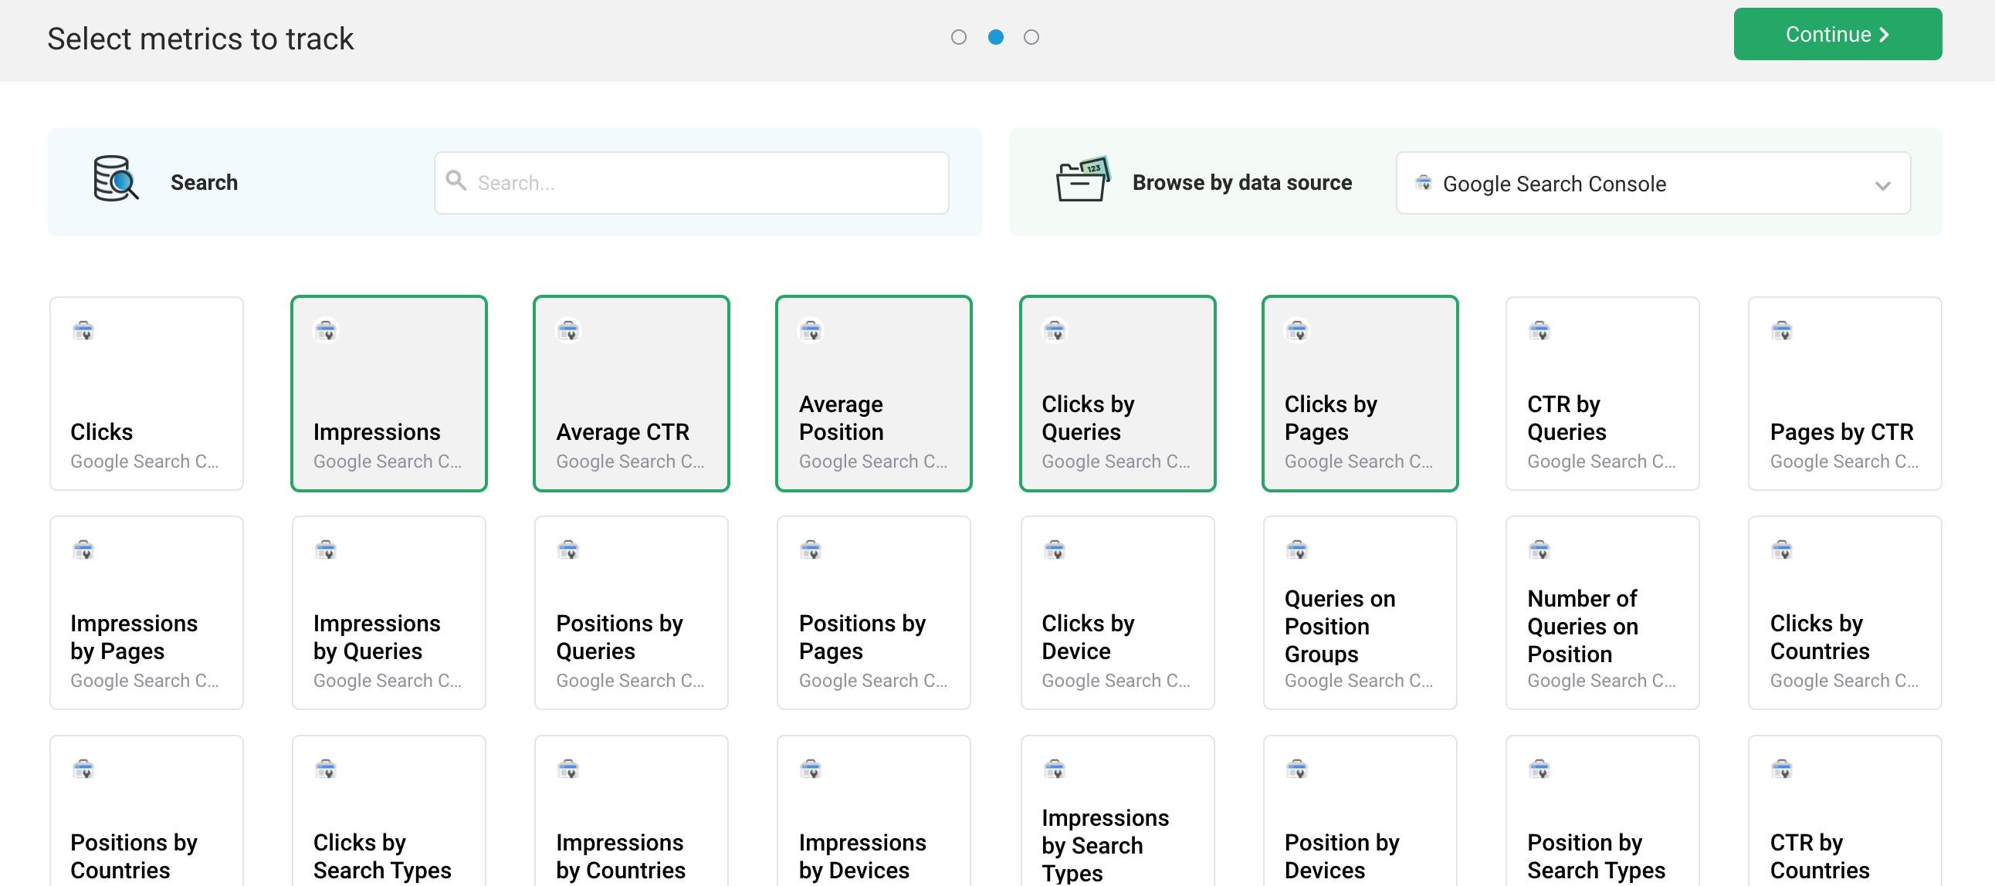The width and height of the screenshot is (1995, 886).
Task: Deselect the Average CTR metric
Action: (x=632, y=394)
